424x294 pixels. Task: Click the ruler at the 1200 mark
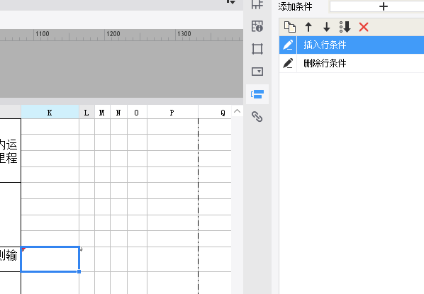click(113, 34)
